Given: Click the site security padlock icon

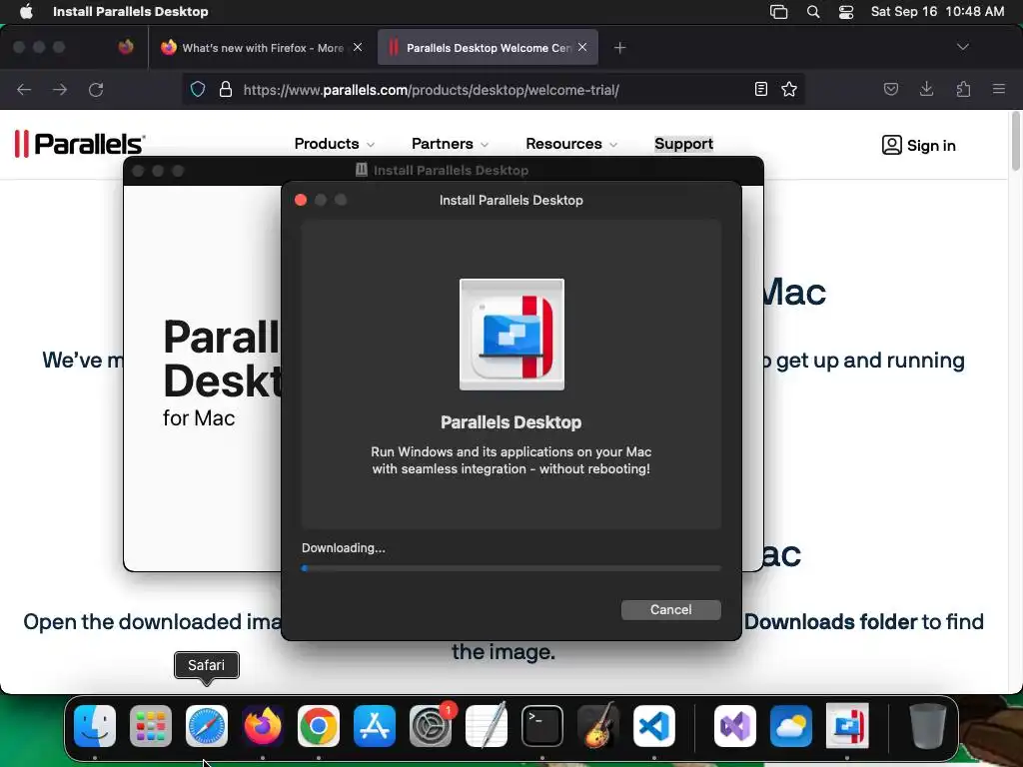Looking at the screenshot, I should click(226, 89).
